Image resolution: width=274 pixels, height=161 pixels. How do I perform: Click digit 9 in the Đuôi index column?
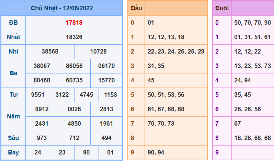coord(217,152)
